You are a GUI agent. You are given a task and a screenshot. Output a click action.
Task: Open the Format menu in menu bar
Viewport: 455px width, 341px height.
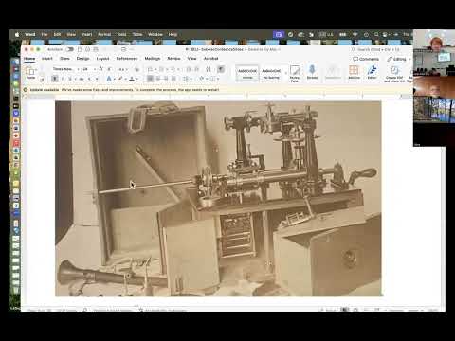(104, 34)
